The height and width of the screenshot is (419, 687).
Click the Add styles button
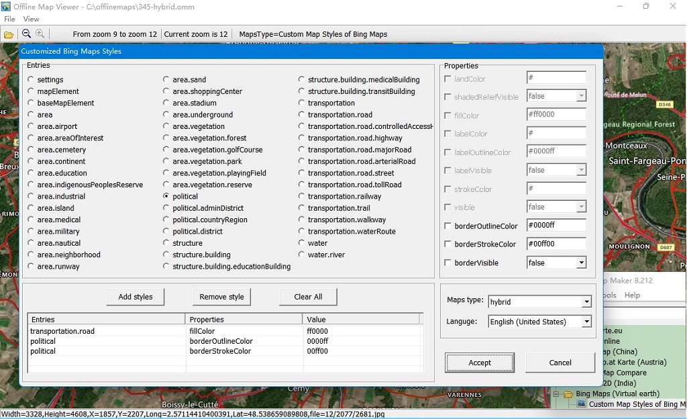[136, 297]
